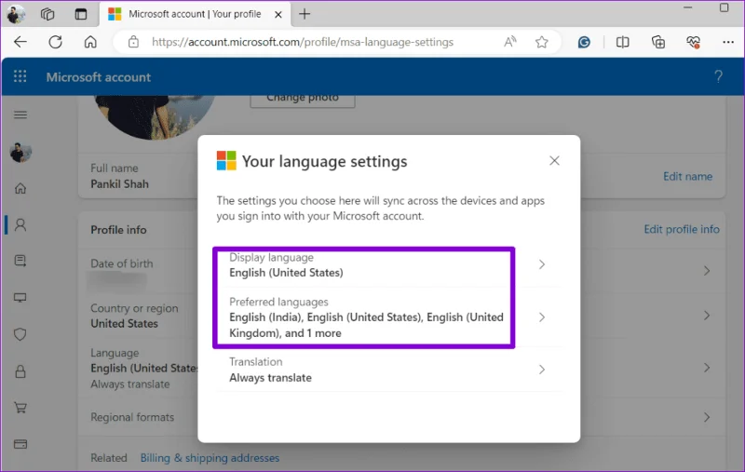This screenshot has height=472, width=745.
Task: Go to sidebar Home icon
Action: (x=20, y=188)
